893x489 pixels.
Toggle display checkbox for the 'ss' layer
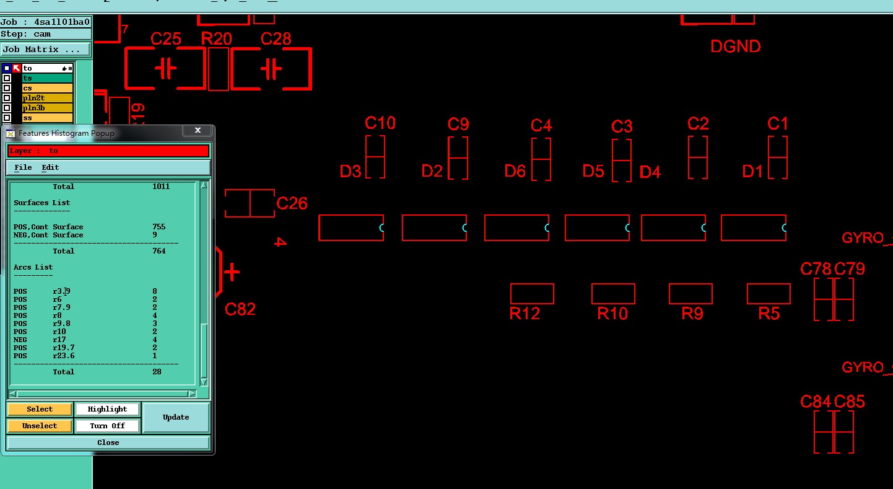pos(7,118)
